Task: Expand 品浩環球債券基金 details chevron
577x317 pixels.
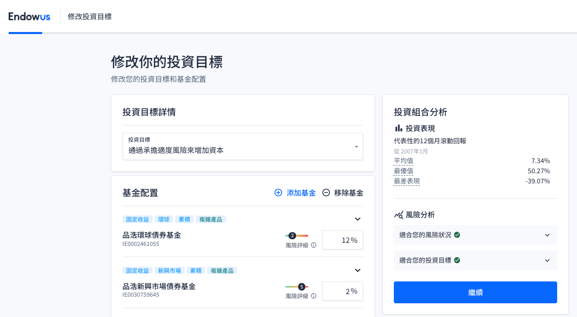Action: [x=357, y=219]
